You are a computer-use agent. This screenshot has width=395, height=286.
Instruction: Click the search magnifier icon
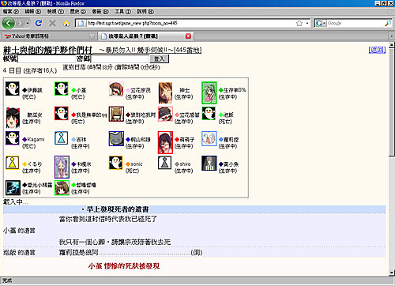(x=388, y=23)
